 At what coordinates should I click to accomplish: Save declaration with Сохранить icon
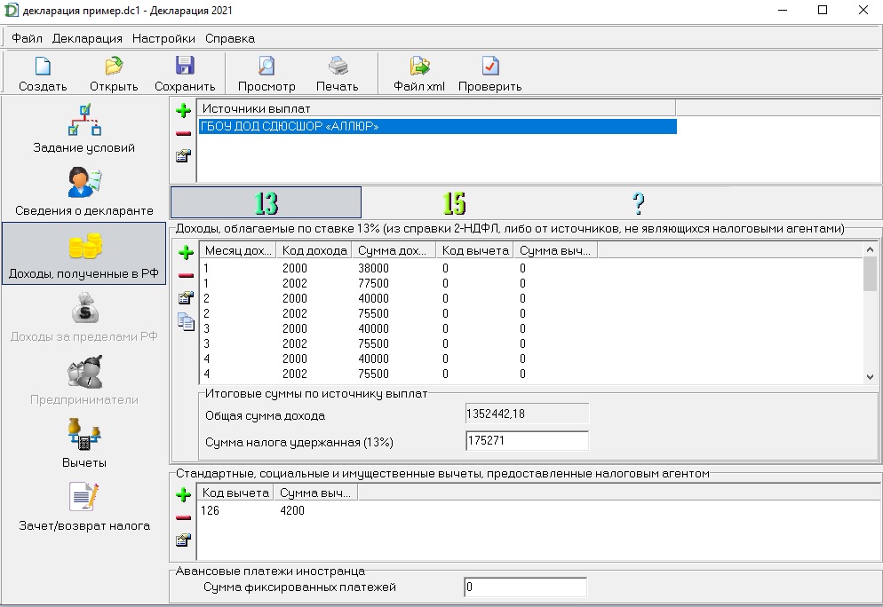[x=185, y=73]
